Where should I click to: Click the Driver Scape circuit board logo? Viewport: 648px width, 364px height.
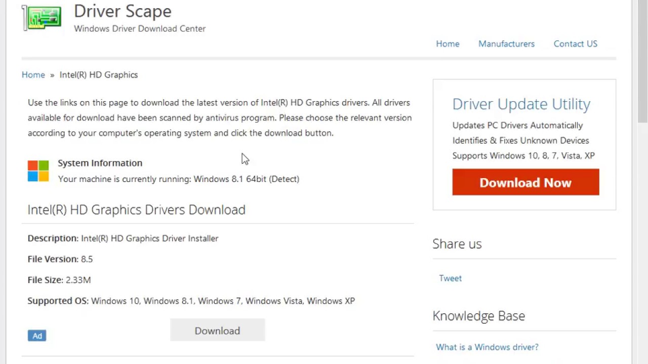pos(42,18)
